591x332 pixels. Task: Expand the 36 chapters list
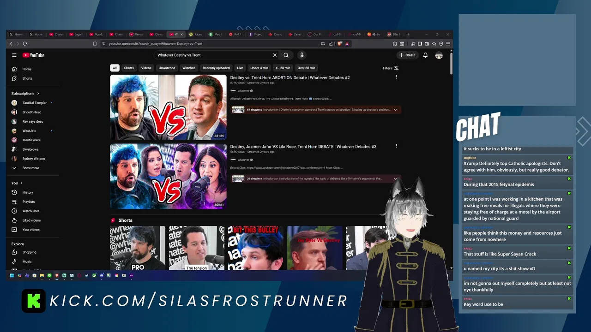tap(396, 178)
